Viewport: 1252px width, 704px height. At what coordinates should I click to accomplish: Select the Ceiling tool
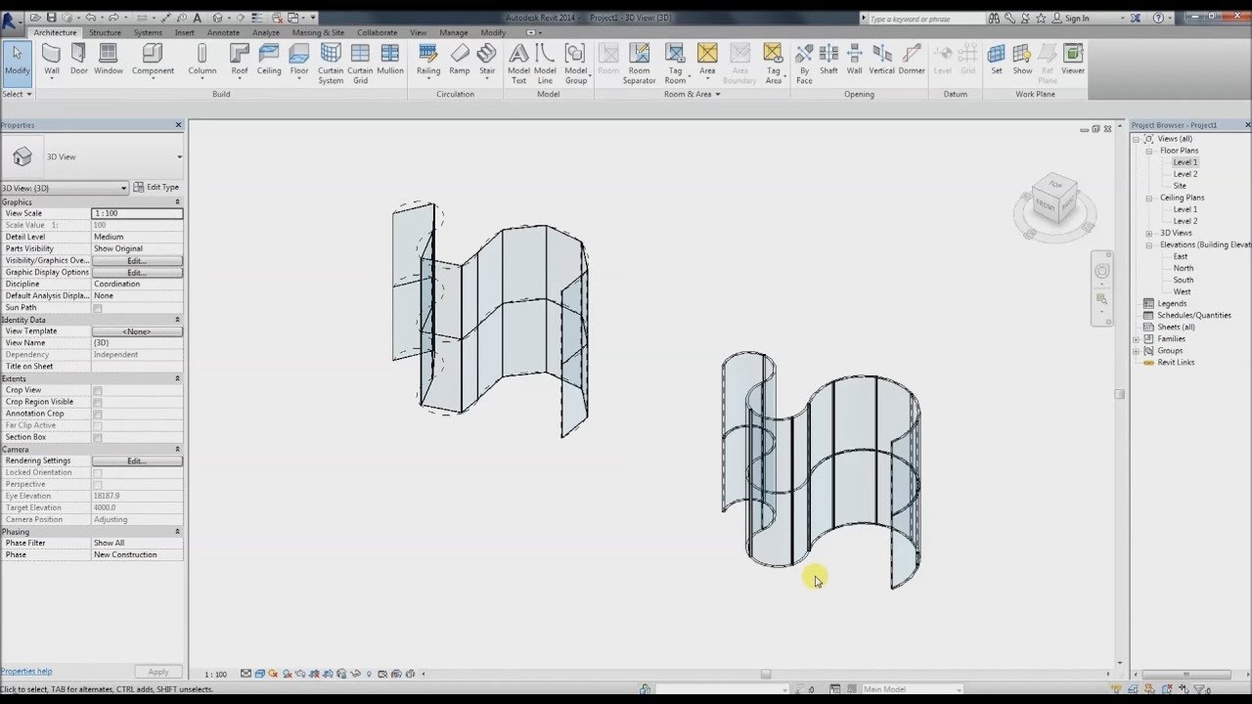coord(269,61)
